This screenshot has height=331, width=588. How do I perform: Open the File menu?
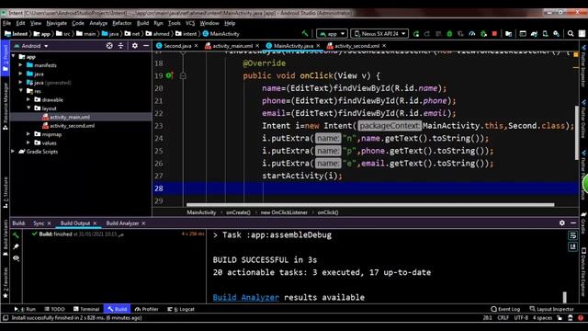click(6, 23)
